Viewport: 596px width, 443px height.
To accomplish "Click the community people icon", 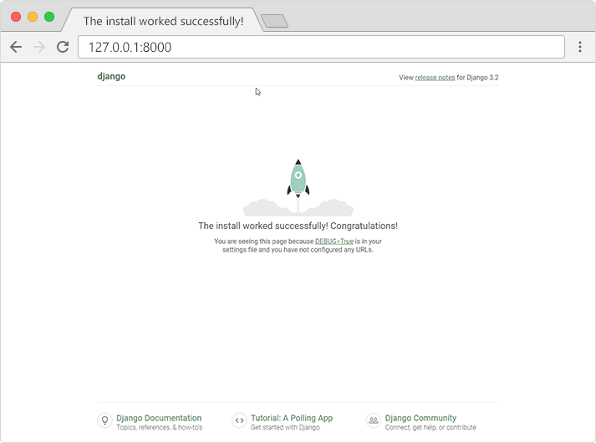I will [x=374, y=420].
